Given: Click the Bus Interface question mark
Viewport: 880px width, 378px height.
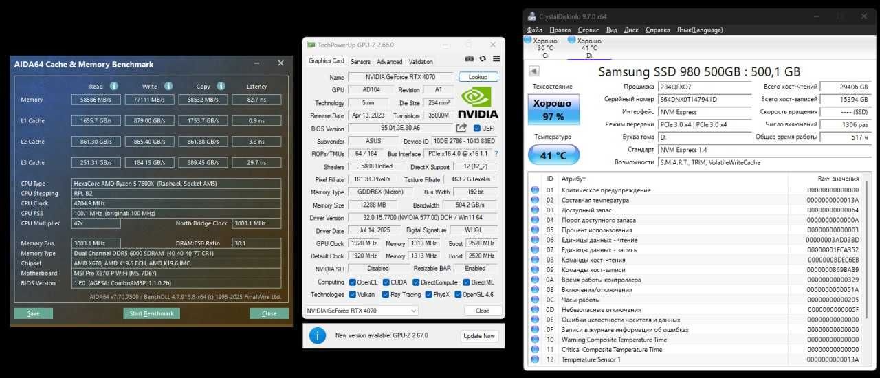Looking at the screenshot, I should coord(496,154).
